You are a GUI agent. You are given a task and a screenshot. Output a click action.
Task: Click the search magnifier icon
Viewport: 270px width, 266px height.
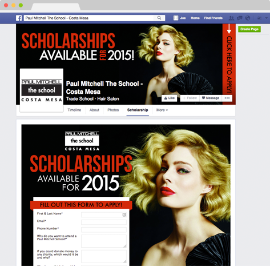[x=159, y=18]
